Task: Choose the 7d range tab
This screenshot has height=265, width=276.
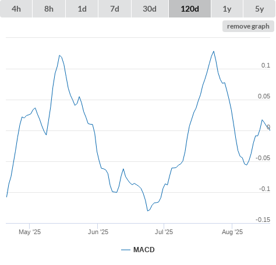Action: point(115,9)
